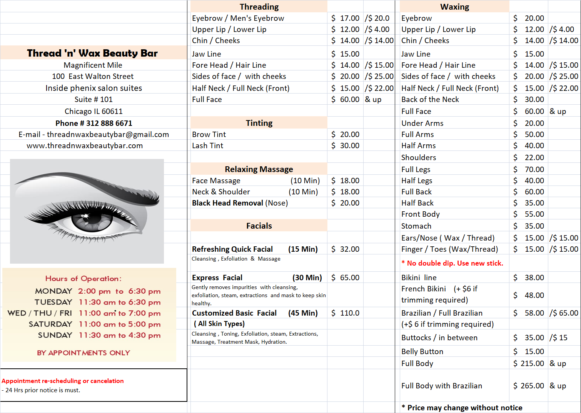This screenshot has width=581, height=413.
Task: Click the Phone # 312 888 6671 cell
Action: pos(94,123)
